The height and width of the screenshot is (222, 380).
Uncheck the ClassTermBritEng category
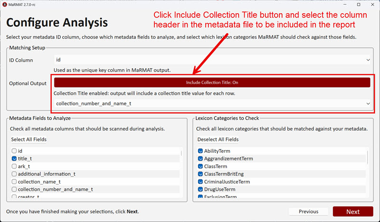pyautogui.click(x=200, y=174)
